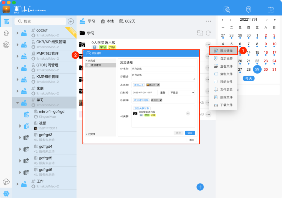Collapse the 学习 tree node in the sidebar
The image size is (282, 198).
click(17, 103)
